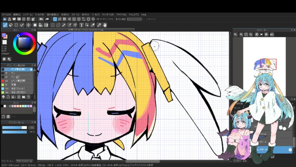Select the Magic Wand tool
Image resolution: width=296 pixels, height=167 pixels.
64,25
